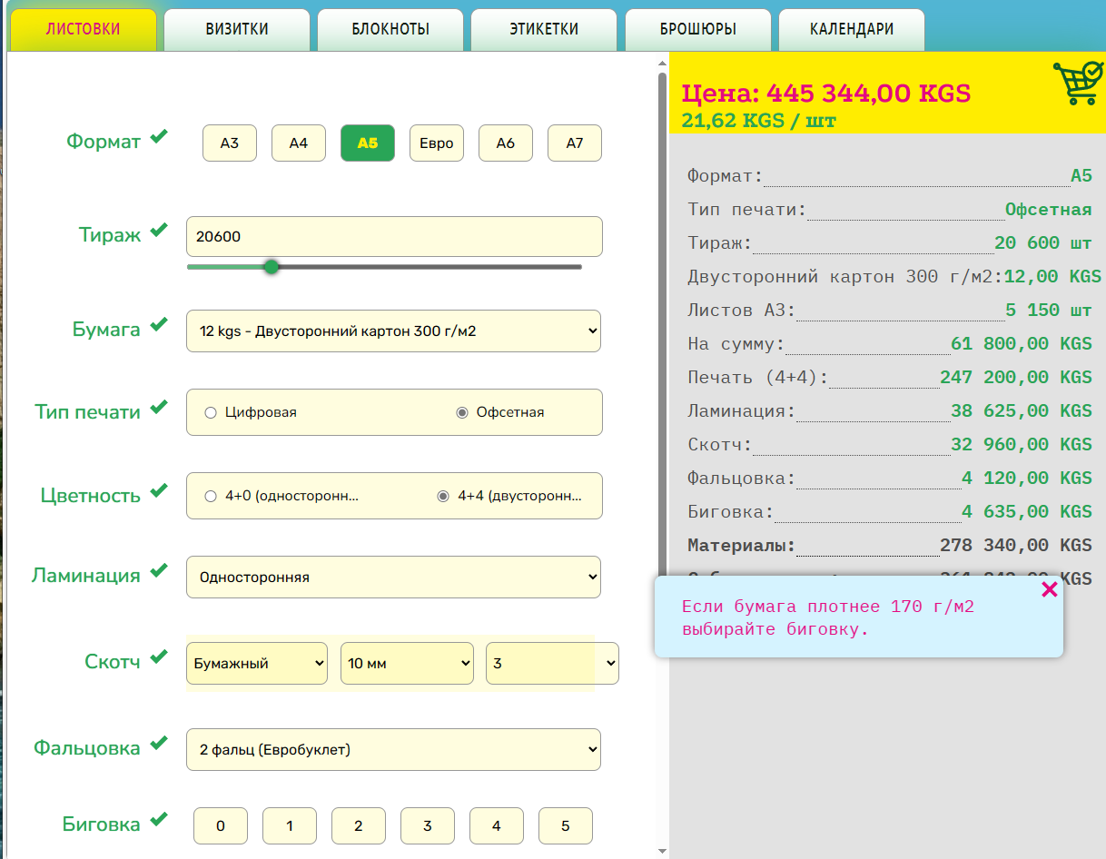Open the shopping cart icon
Image resolution: width=1106 pixels, height=859 pixels.
pyautogui.click(x=1078, y=84)
